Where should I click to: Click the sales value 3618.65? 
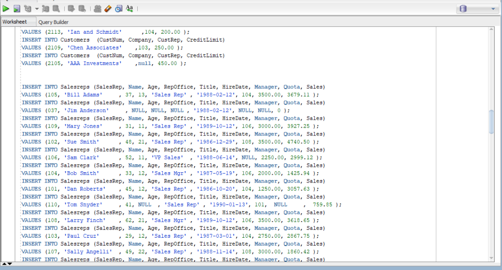298,220
